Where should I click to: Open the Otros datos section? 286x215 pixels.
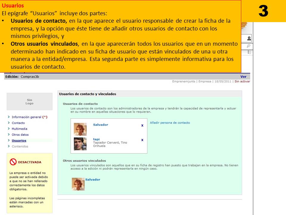[20, 134]
